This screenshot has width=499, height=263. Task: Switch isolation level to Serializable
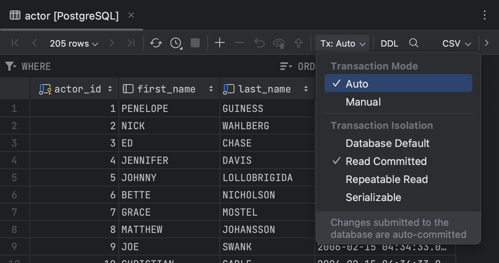[x=373, y=197]
